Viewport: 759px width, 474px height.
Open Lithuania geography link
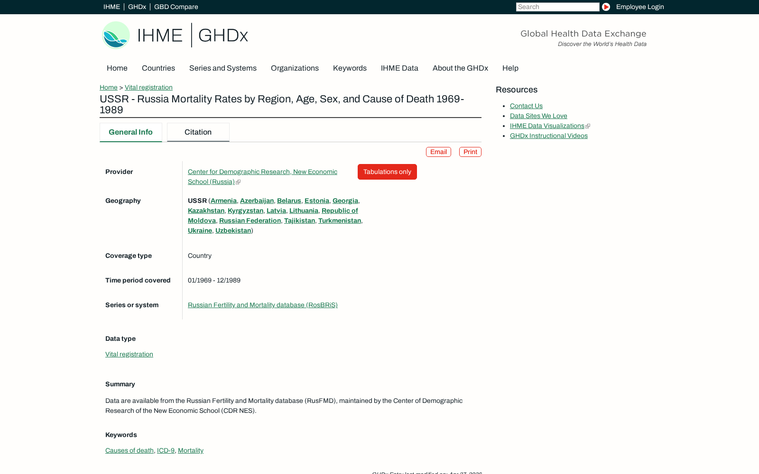click(x=304, y=210)
